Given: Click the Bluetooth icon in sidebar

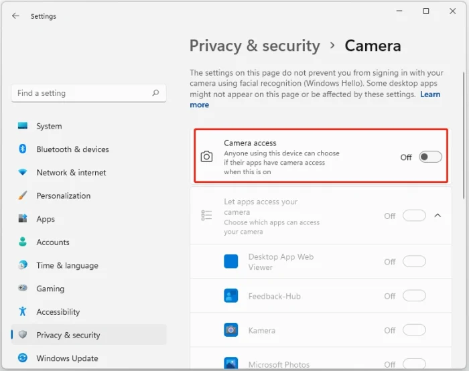Looking at the screenshot, I should pos(23,149).
